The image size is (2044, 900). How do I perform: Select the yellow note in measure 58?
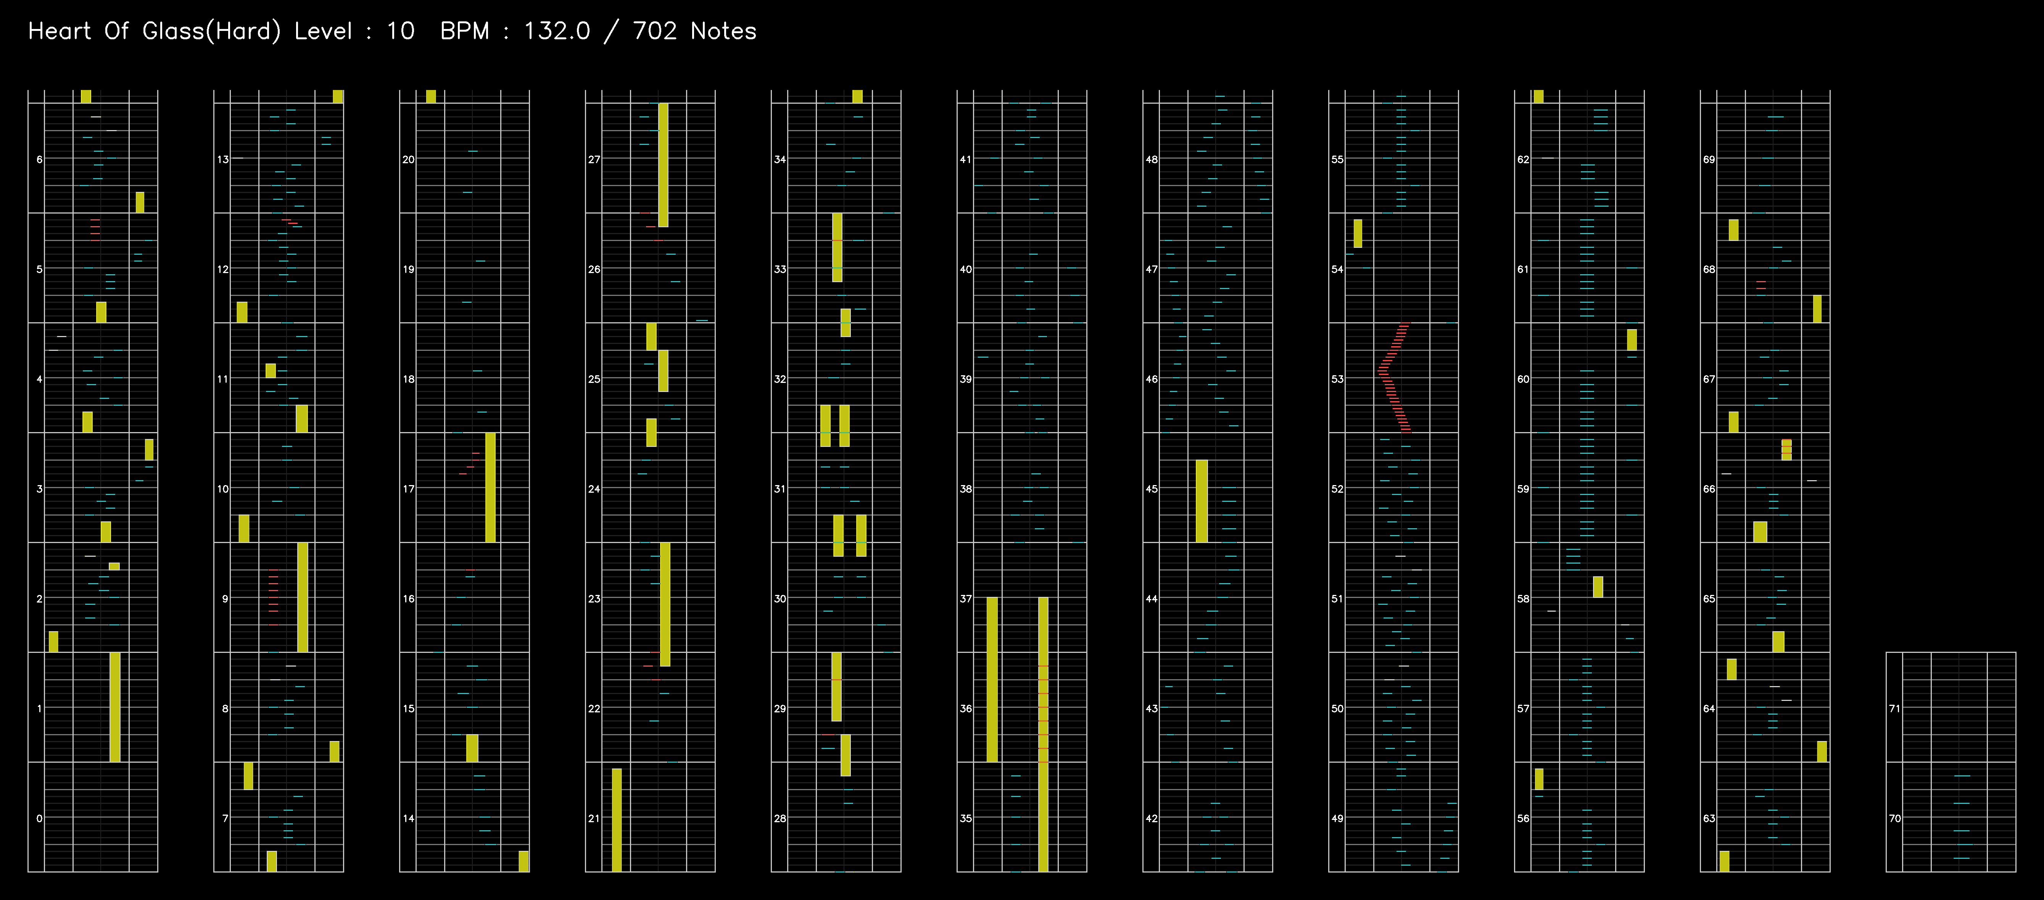(1598, 587)
